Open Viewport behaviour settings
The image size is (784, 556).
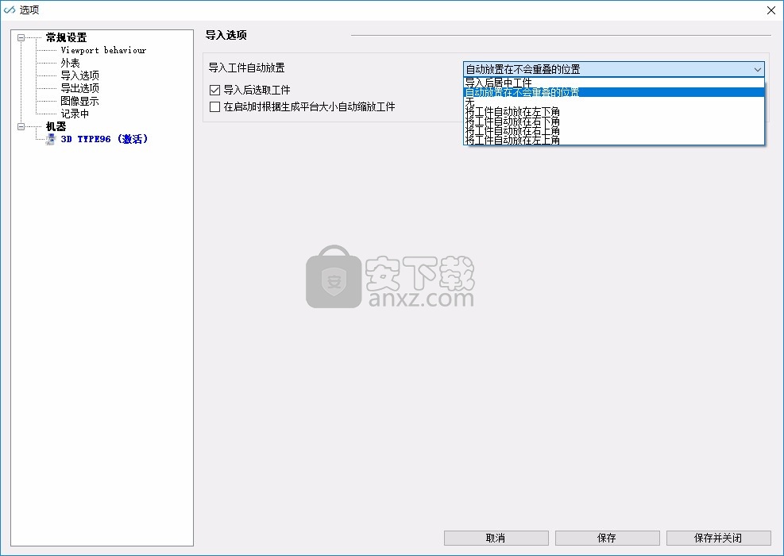[x=103, y=50]
